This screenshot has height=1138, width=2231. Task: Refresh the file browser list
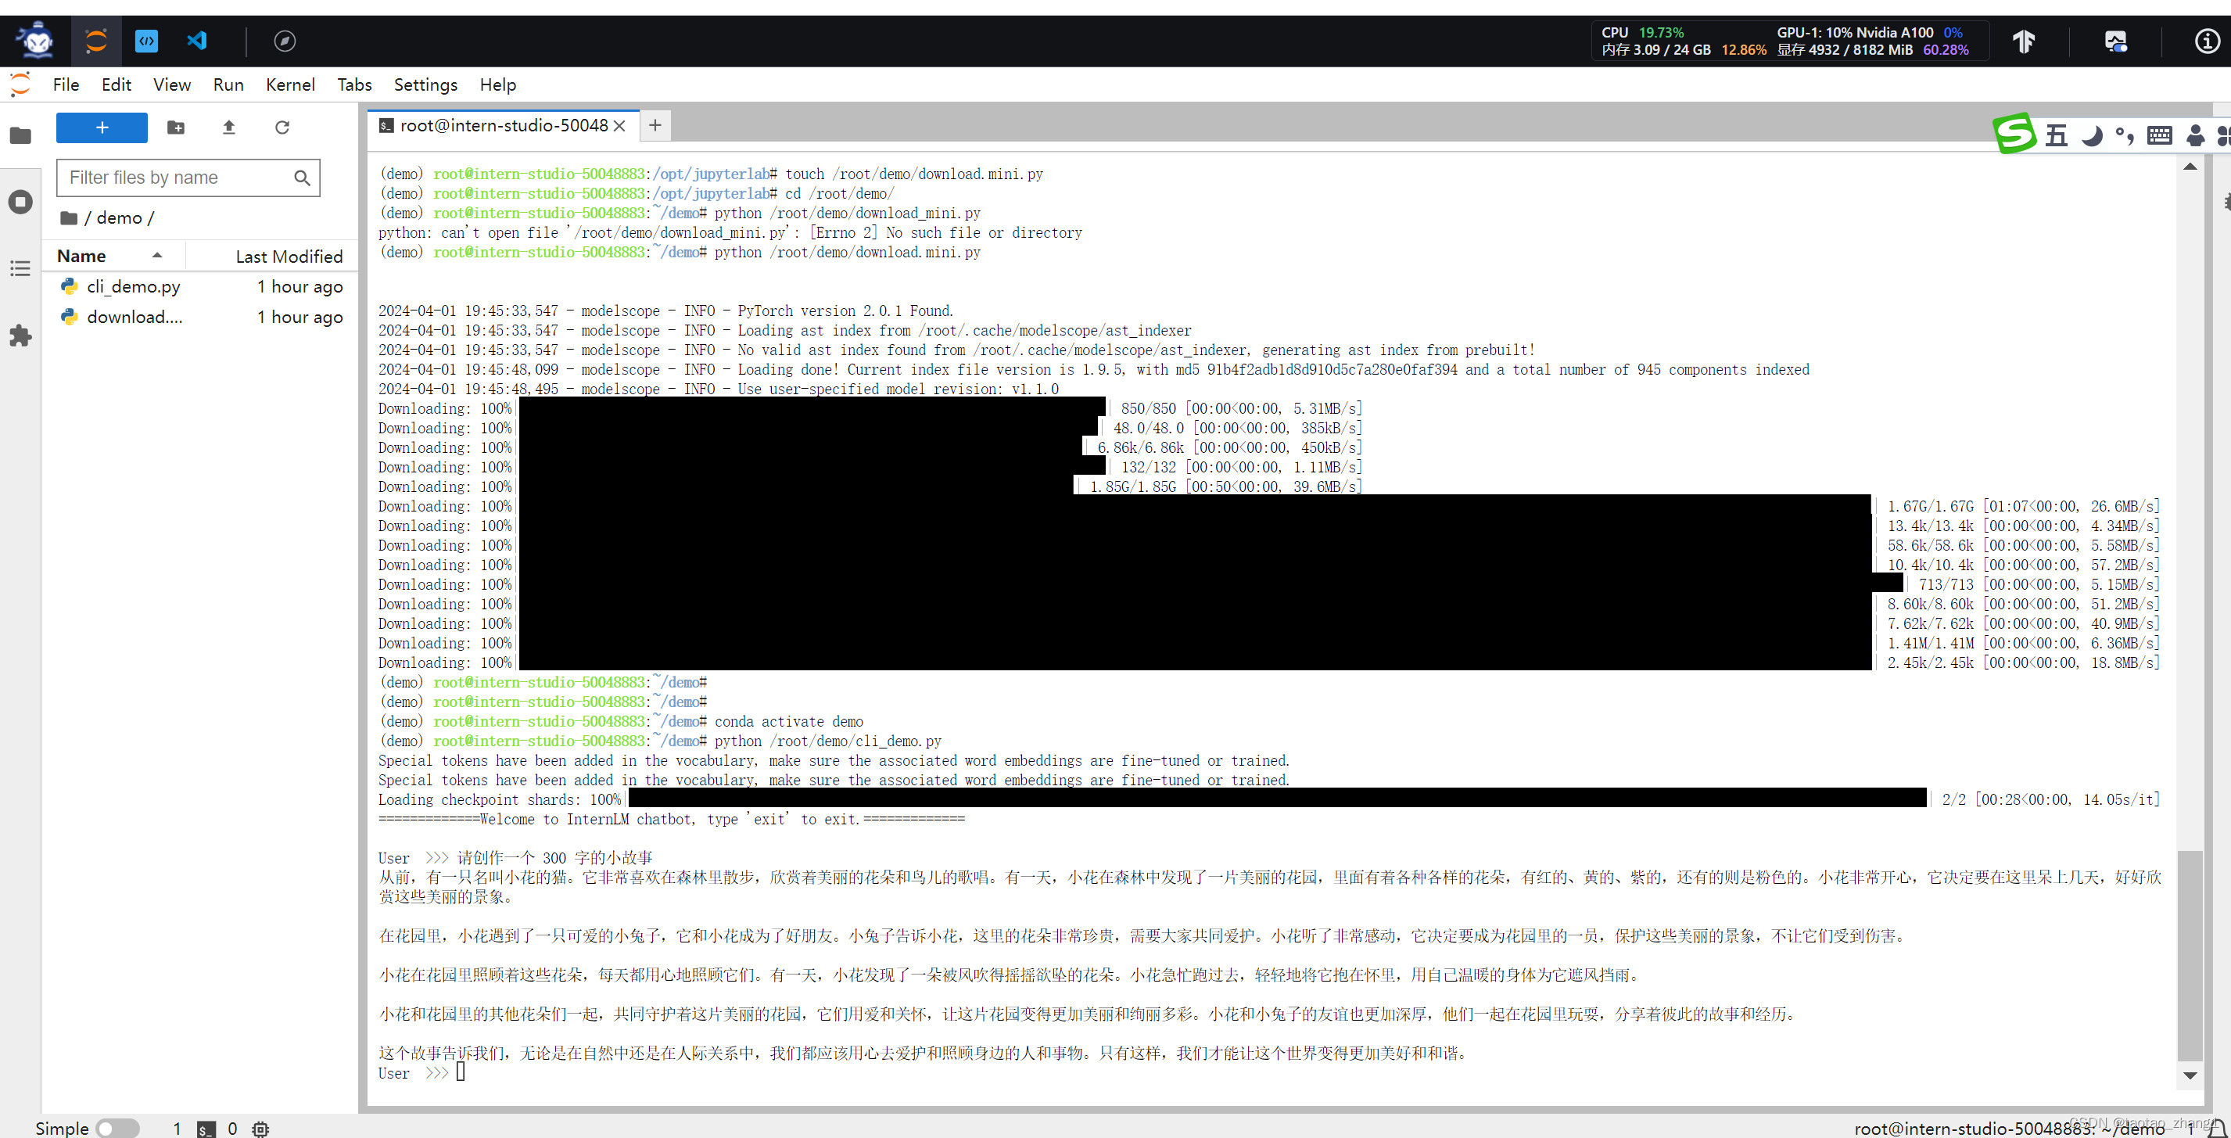click(x=282, y=127)
